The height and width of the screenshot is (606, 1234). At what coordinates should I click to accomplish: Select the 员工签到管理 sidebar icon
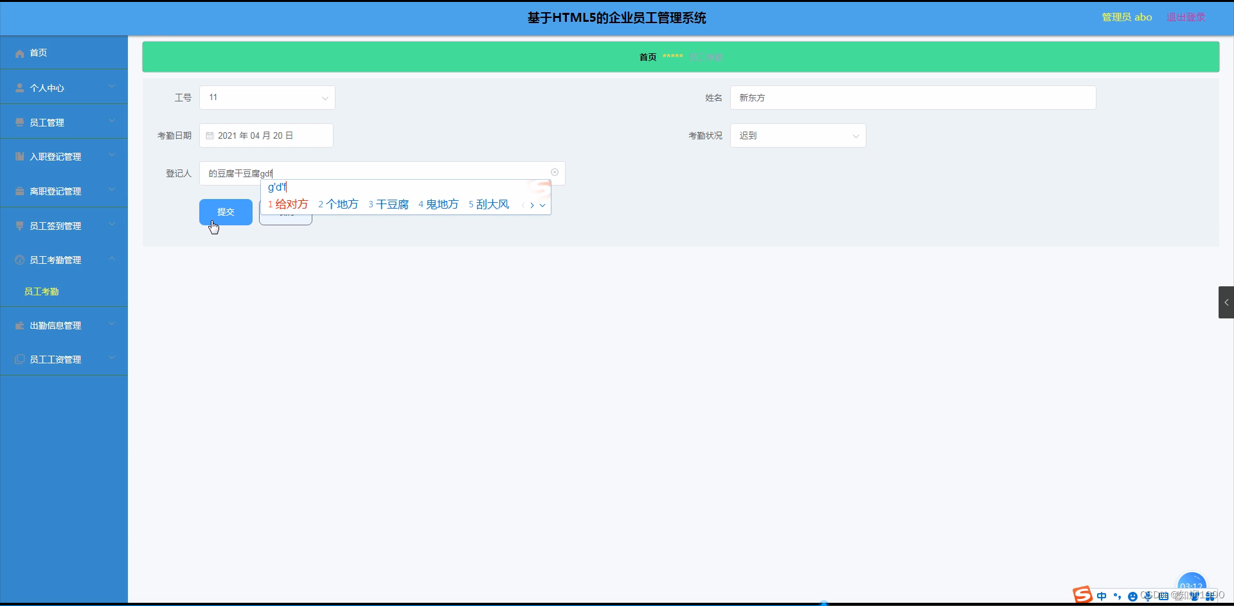tap(19, 225)
